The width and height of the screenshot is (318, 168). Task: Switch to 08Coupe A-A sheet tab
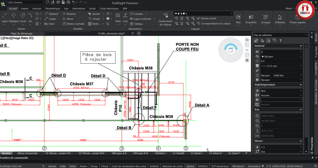point(119,153)
